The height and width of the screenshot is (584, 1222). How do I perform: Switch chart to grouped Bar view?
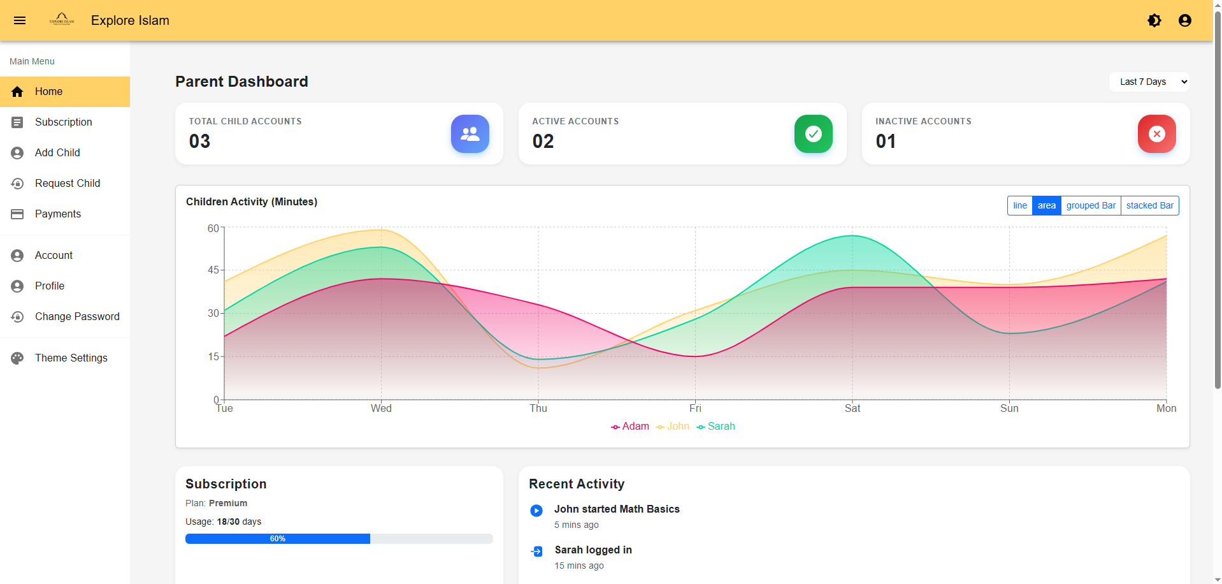tap(1090, 205)
